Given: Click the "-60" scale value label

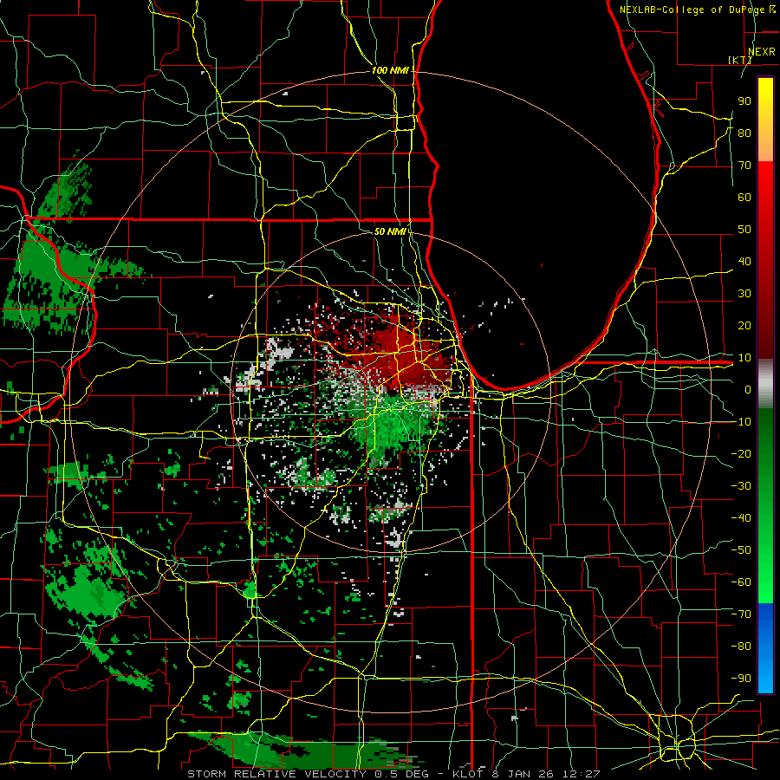Looking at the screenshot, I should 741,582.
